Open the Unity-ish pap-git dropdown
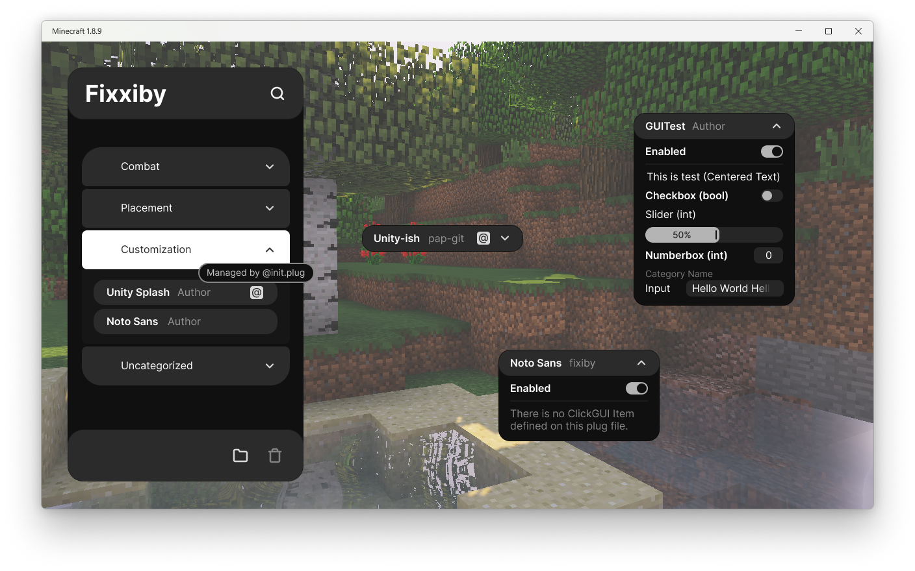 coord(505,238)
